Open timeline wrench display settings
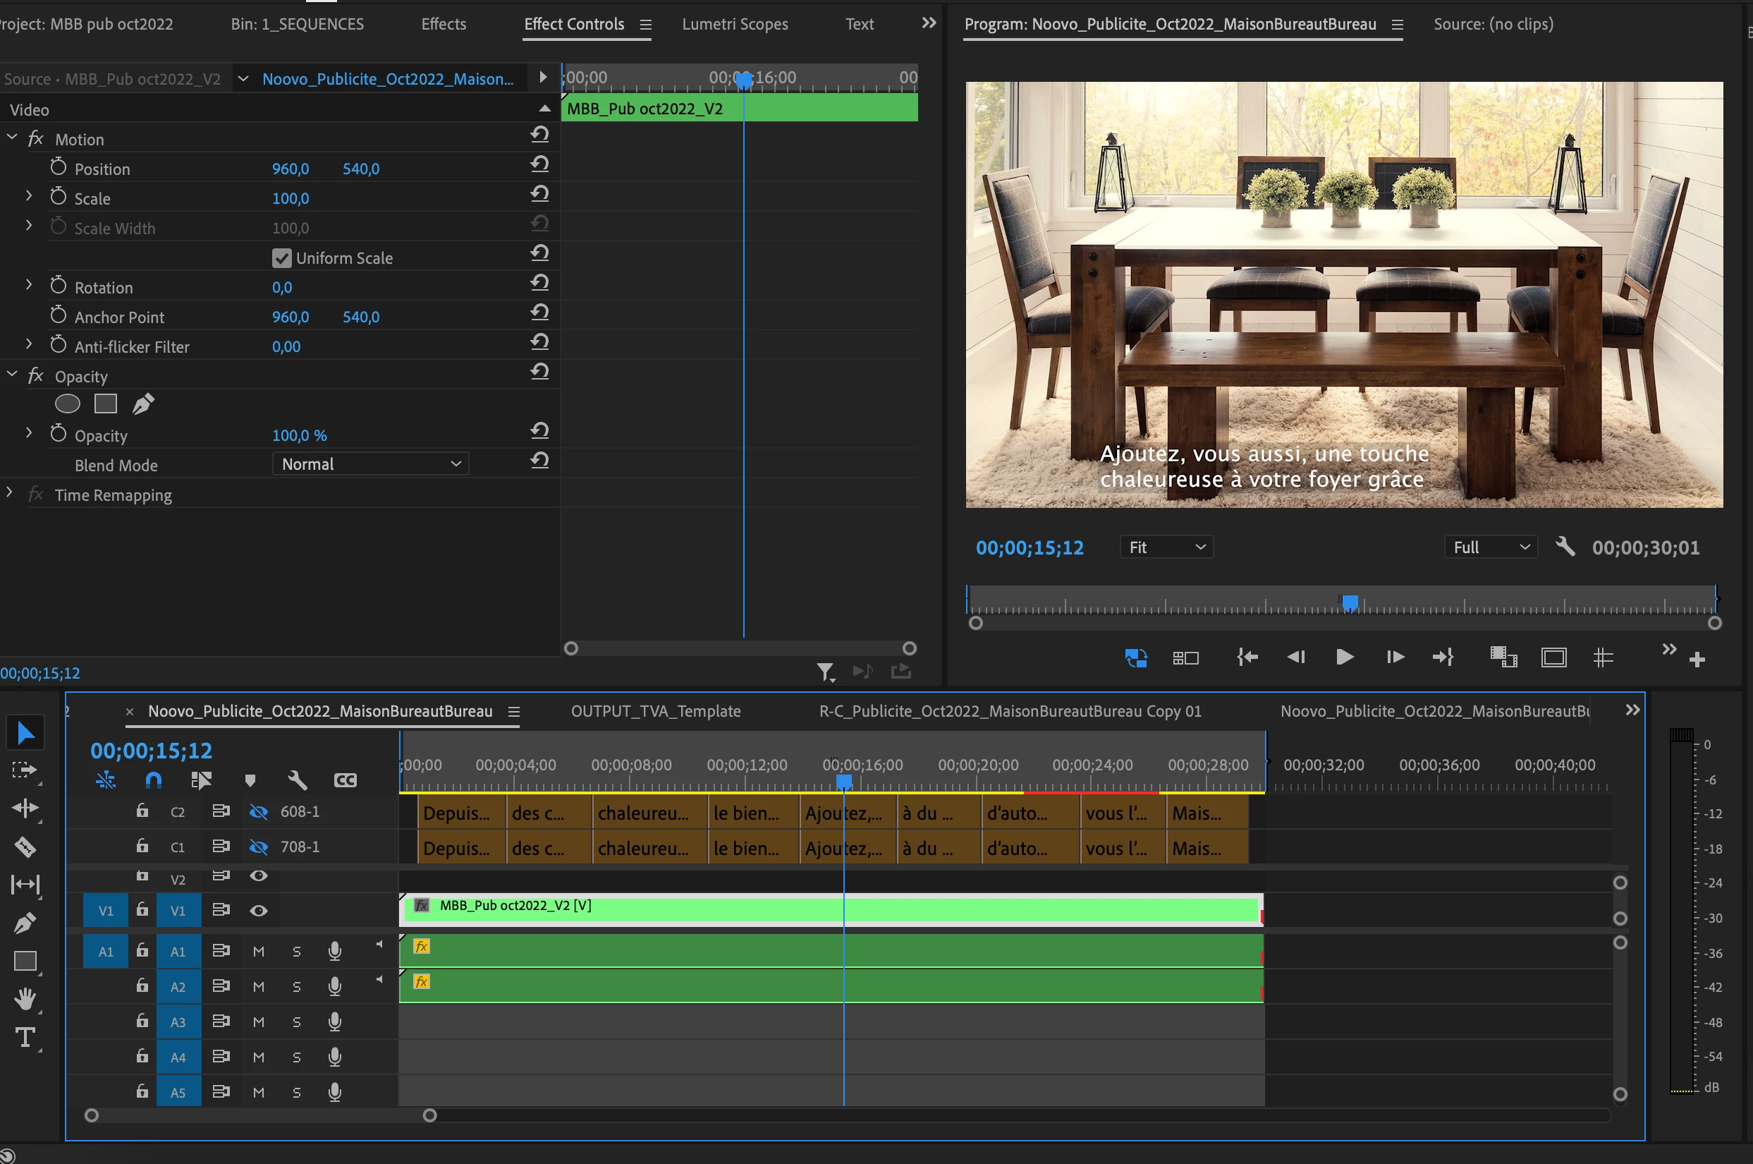 coord(297,780)
